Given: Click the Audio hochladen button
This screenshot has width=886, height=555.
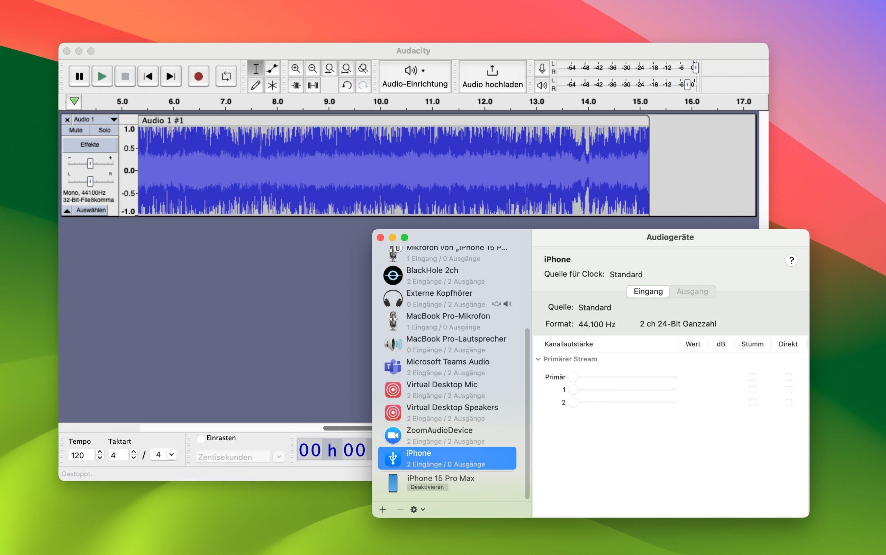Looking at the screenshot, I should point(492,76).
